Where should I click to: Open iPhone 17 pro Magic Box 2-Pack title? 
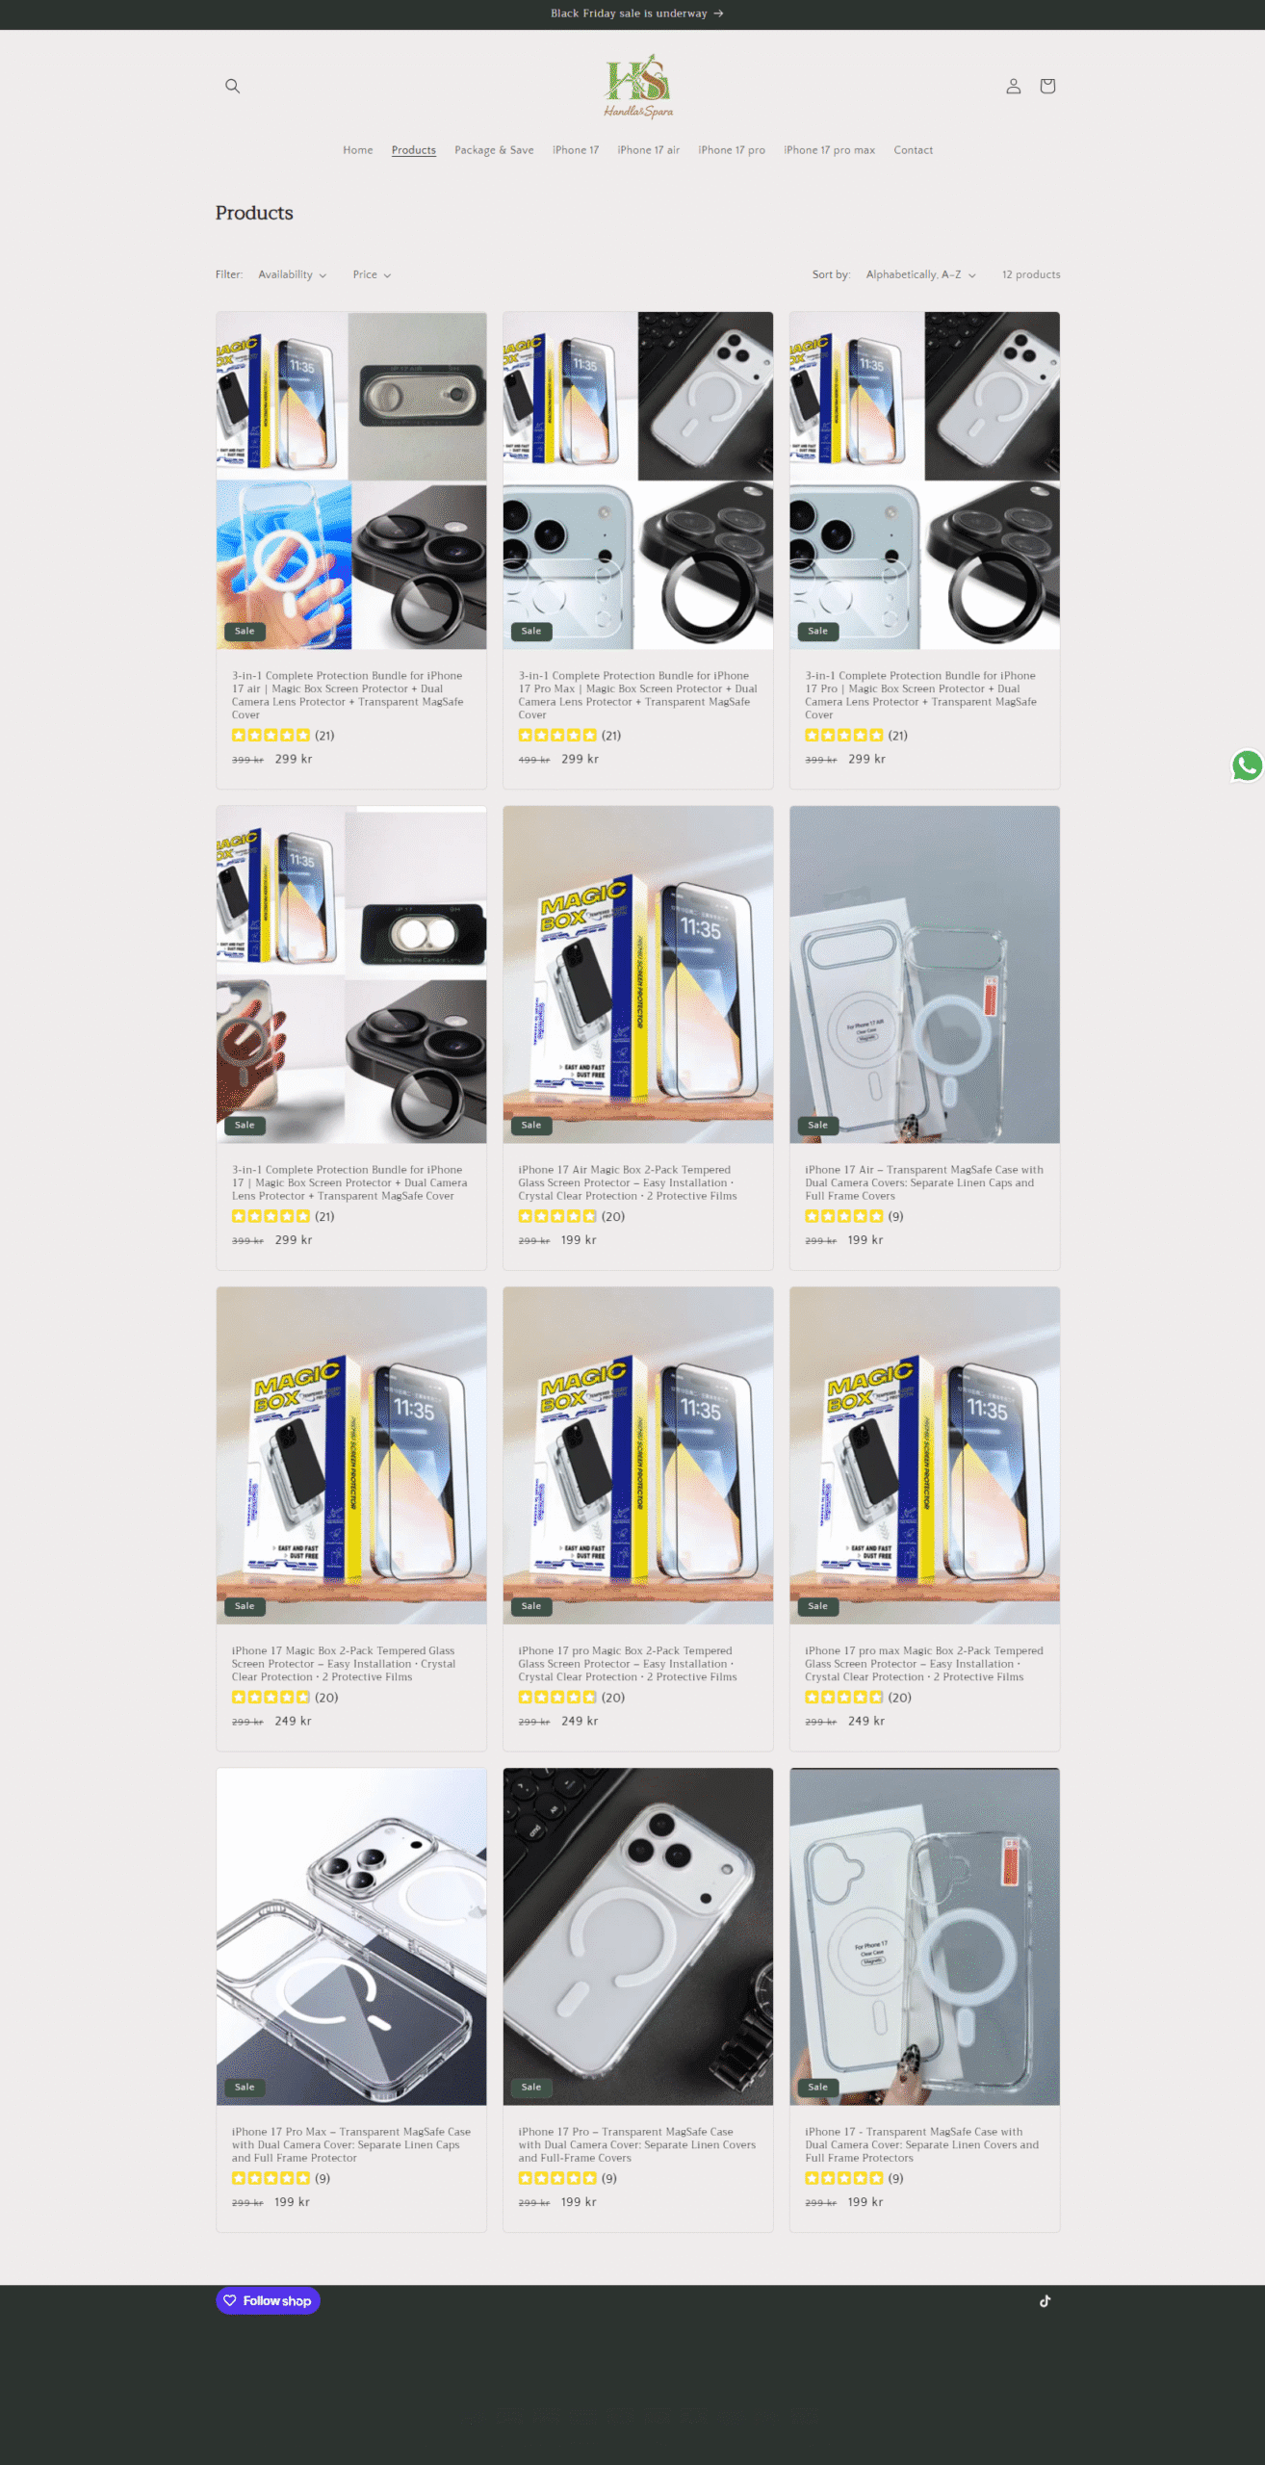628,1664
